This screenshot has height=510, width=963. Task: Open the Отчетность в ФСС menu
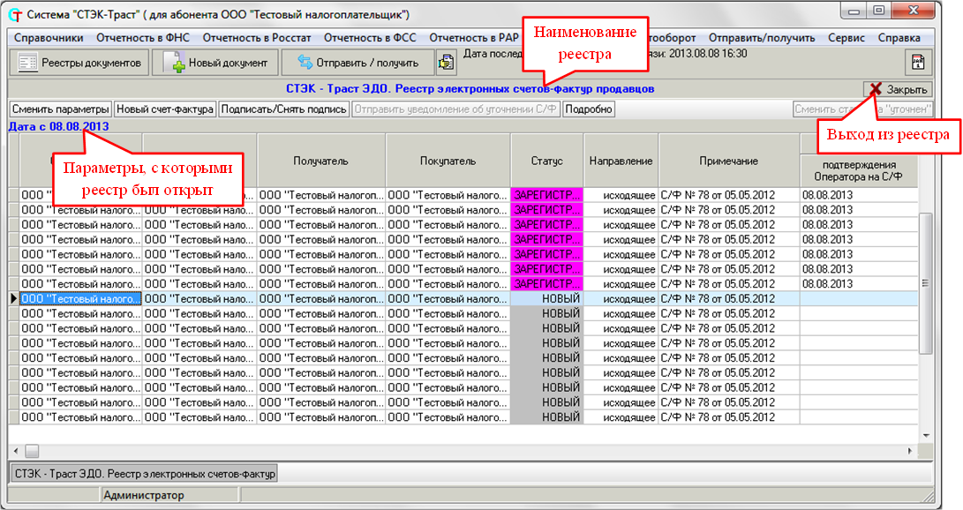pyautogui.click(x=370, y=37)
